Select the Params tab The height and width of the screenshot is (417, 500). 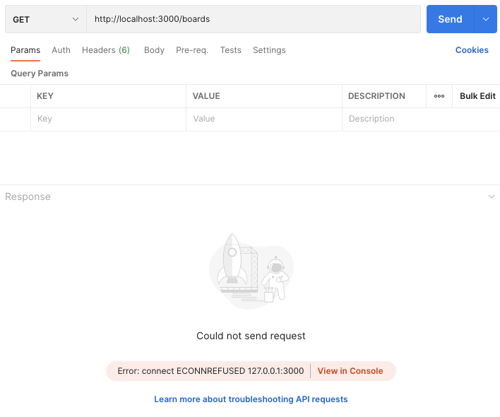25,50
